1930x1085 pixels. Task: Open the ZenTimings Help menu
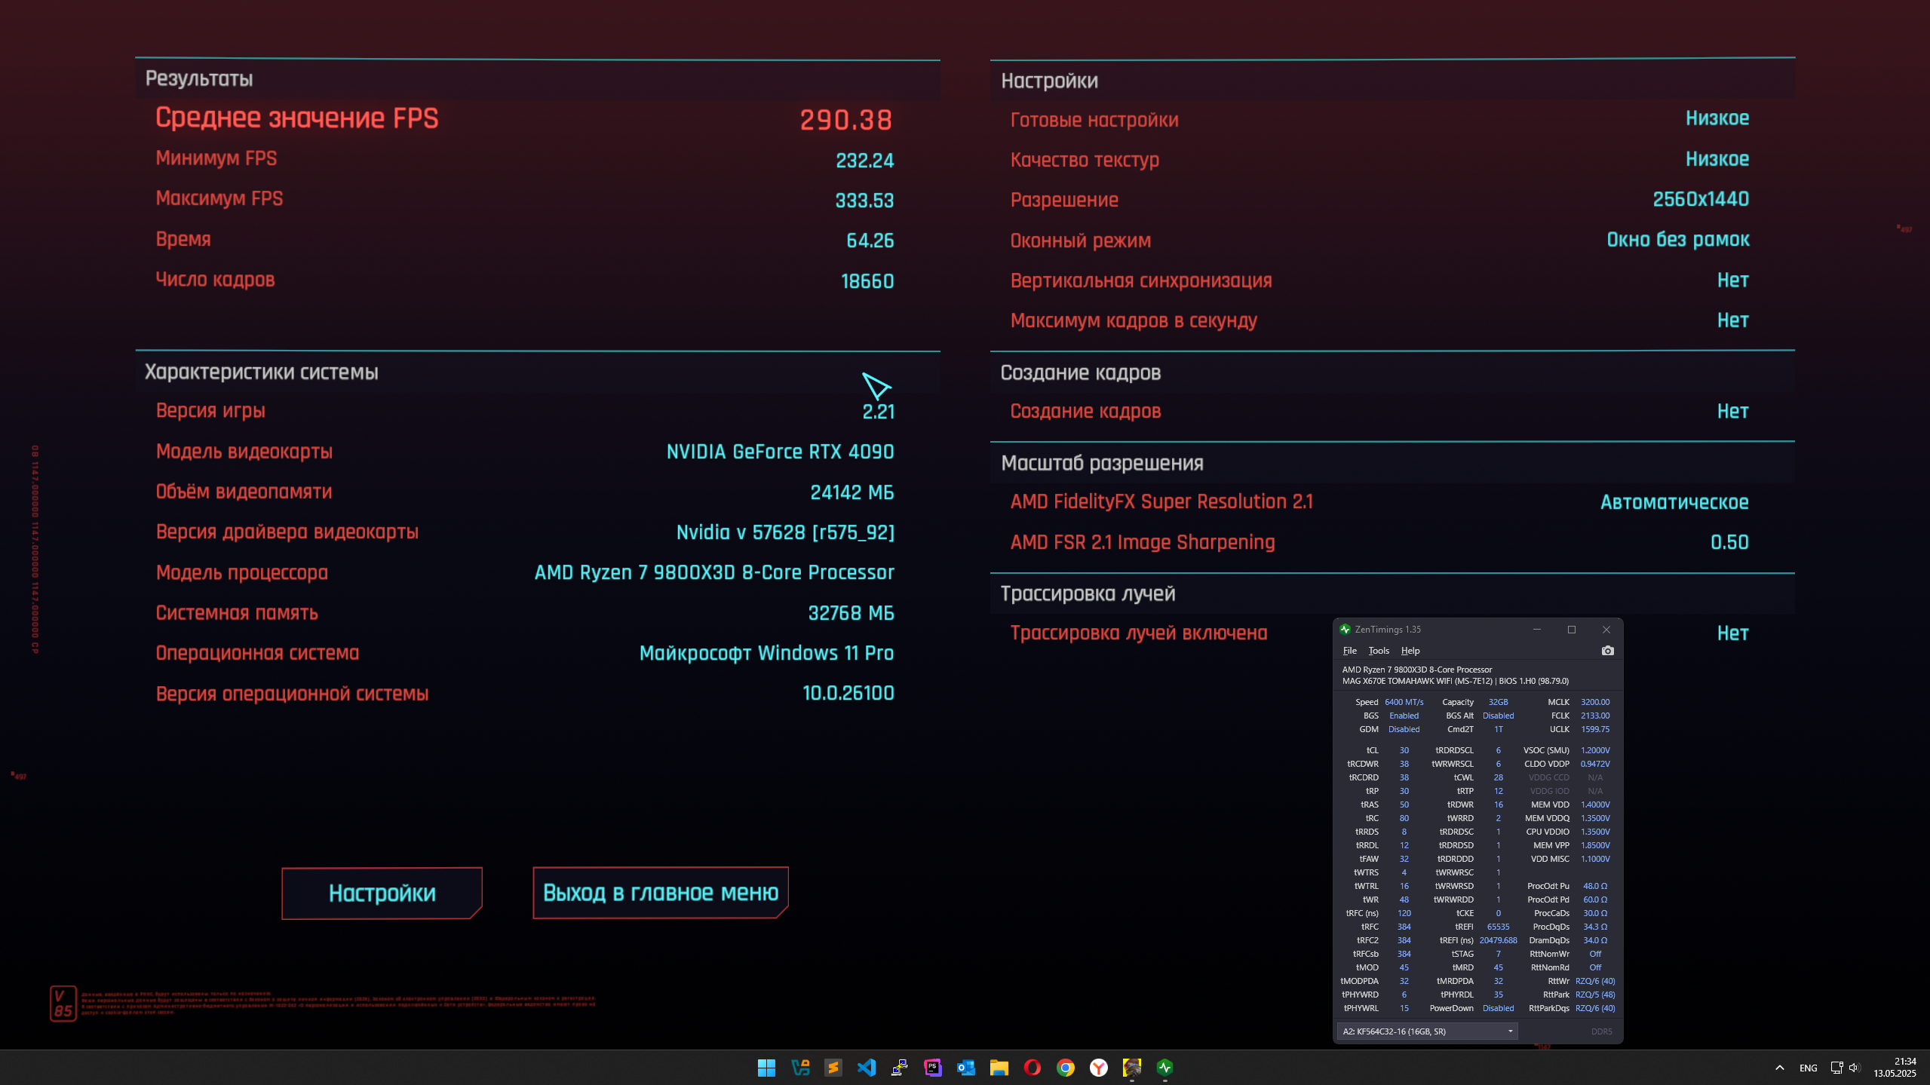1410,651
